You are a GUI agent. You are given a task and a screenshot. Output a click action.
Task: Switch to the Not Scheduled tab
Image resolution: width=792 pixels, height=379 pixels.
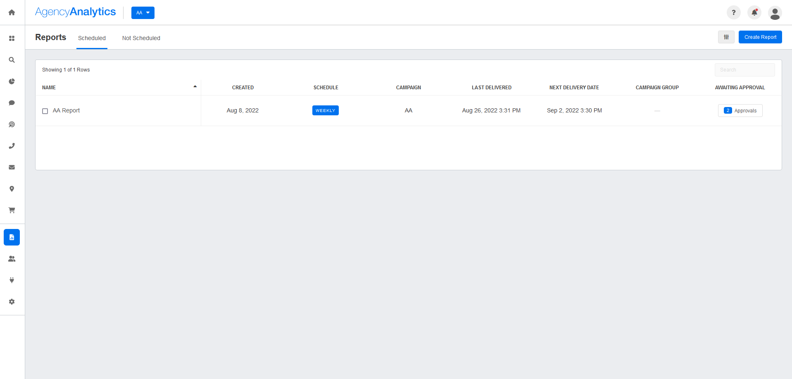[x=141, y=38]
